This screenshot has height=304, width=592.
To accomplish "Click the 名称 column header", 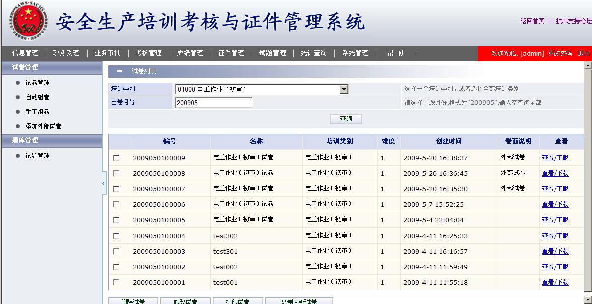I will 257,141.
